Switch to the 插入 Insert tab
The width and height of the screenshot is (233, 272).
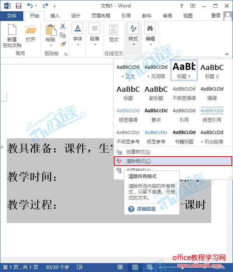click(55, 16)
